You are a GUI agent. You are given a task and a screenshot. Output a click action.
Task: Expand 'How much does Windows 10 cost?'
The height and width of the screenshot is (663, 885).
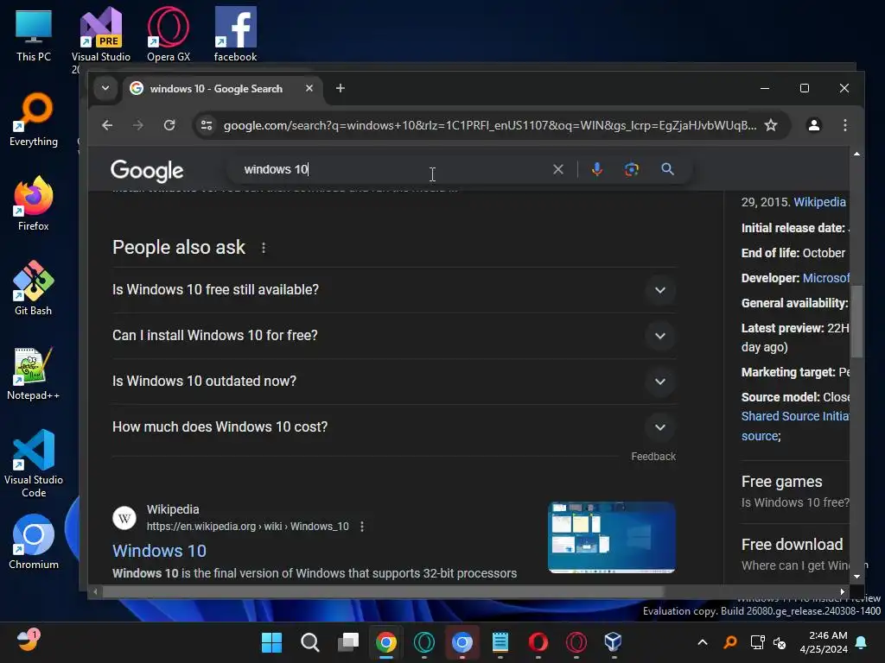pos(393,426)
